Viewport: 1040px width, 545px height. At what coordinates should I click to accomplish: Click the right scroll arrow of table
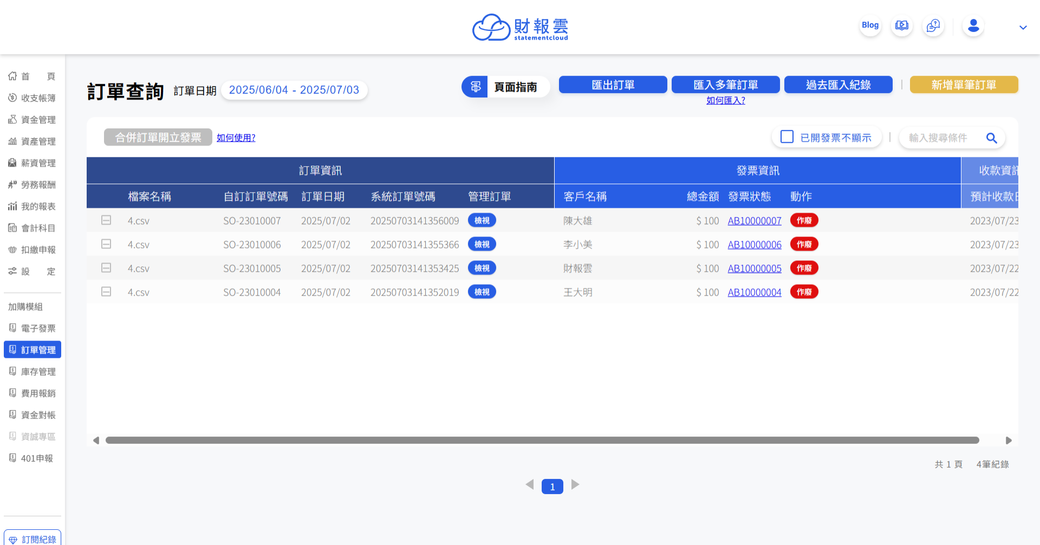pos(1009,441)
